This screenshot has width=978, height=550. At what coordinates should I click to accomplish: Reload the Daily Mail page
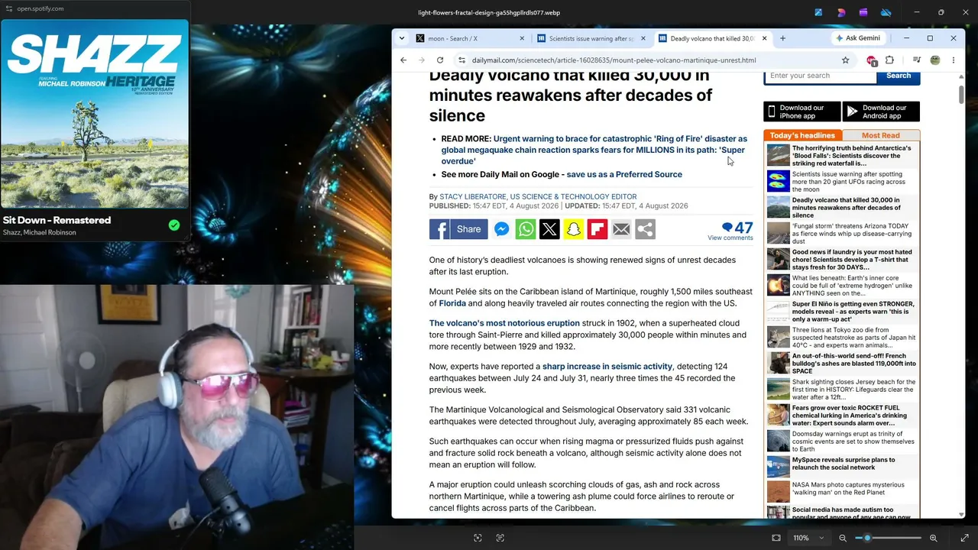[440, 60]
